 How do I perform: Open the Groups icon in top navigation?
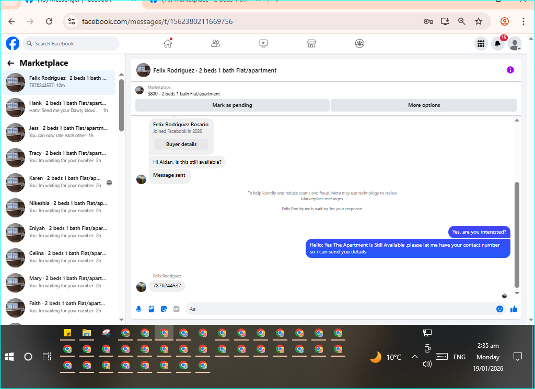[x=359, y=43]
